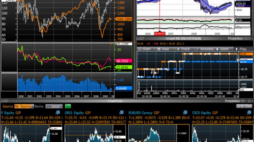Select the EURUSD Curncy GIP title
254x142 pixels.
(x=144, y=113)
